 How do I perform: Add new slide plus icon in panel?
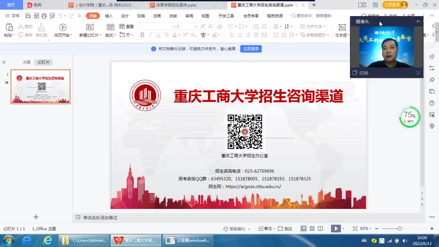coord(36,217)
